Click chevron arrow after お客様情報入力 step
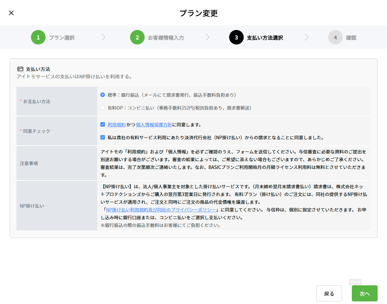Viewport: 387px width, 304px height. click(x=208, y=37)
